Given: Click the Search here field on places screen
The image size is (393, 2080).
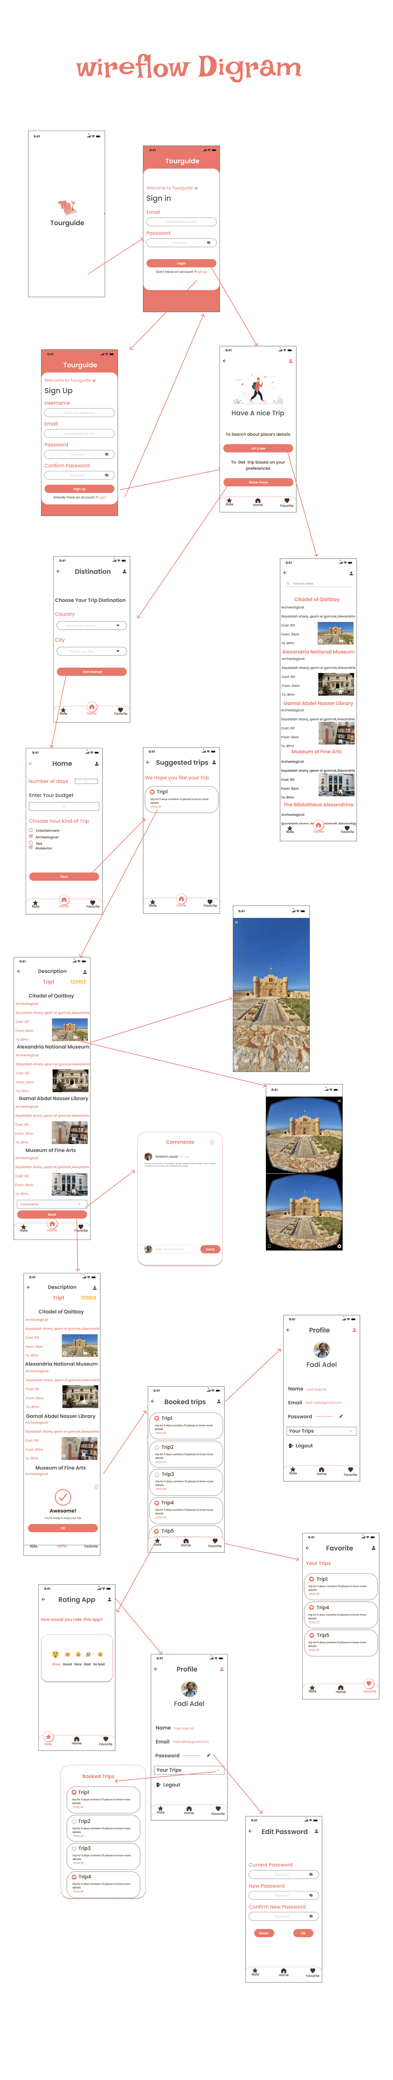Looking at the screenshot, I should (319, 583).
